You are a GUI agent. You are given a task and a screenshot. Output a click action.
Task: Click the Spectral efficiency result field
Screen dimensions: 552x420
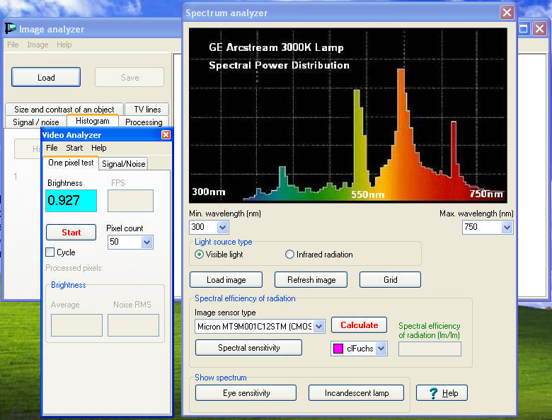pyautogui.click(x=430, y=349)
